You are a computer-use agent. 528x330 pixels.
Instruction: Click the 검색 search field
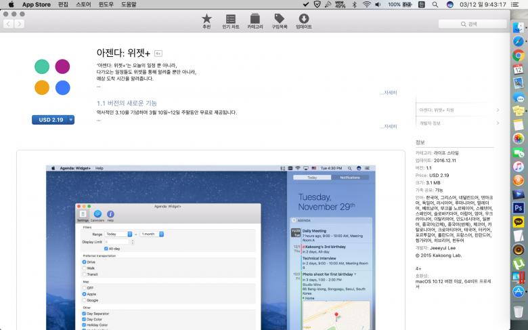[x=472, y=24]
